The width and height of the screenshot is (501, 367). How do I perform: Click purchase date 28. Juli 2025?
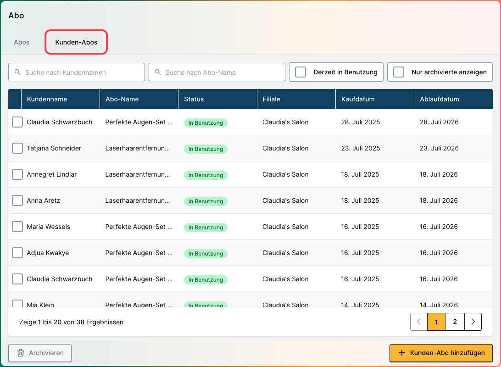(x=361, y=122)
